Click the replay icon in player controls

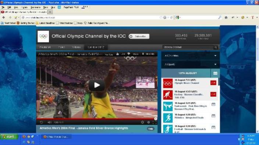tap(41, 122)
